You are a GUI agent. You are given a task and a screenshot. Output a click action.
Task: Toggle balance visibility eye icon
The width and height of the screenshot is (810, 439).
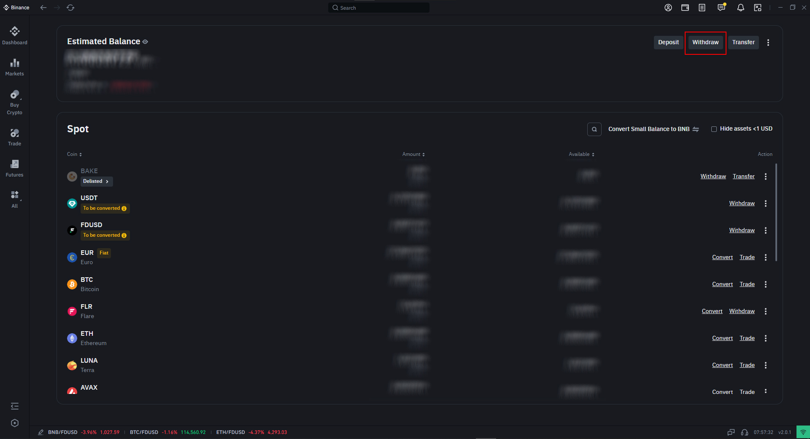[x=145, y=42]
